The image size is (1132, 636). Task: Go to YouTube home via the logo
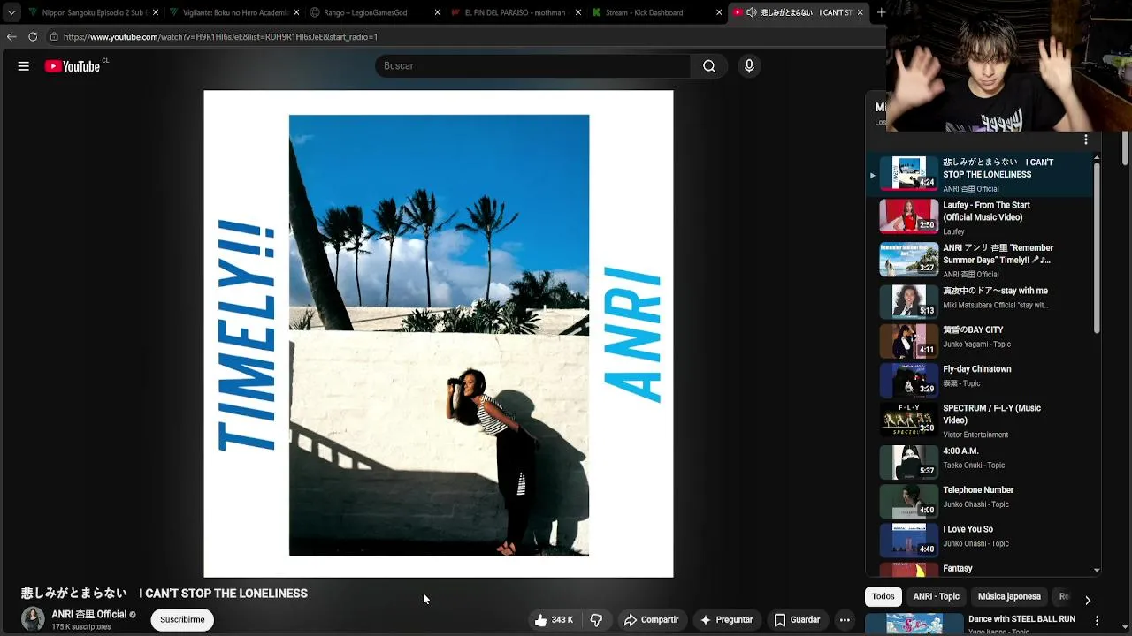point(73,66)
